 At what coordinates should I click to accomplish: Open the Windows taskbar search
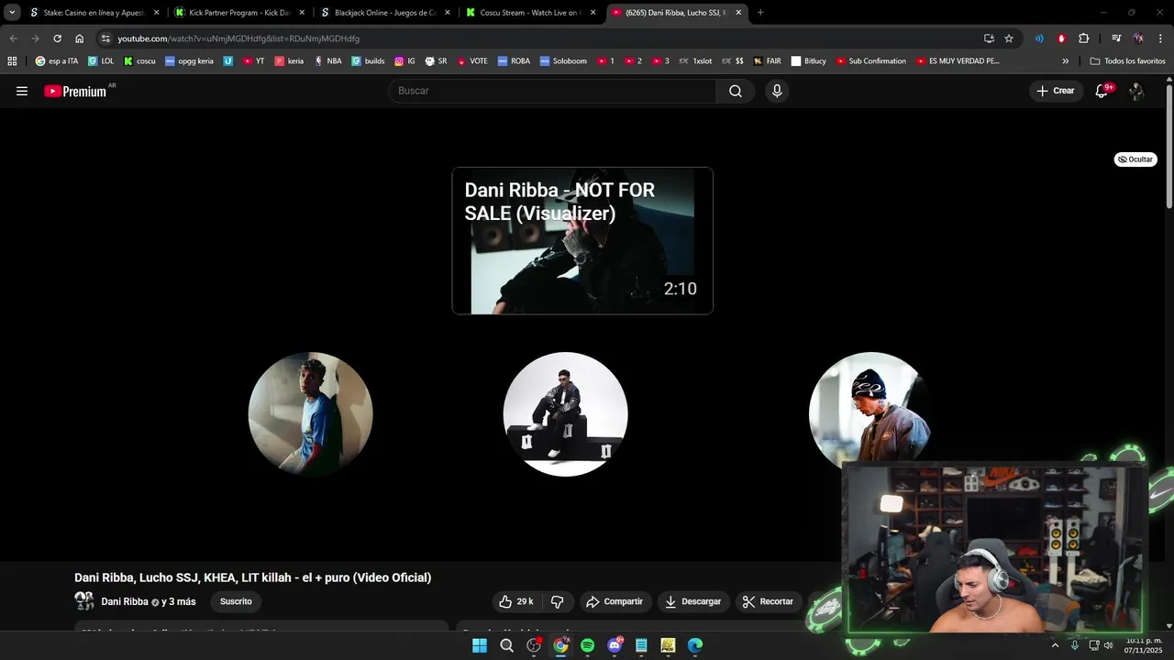click(x=506, y=645)
